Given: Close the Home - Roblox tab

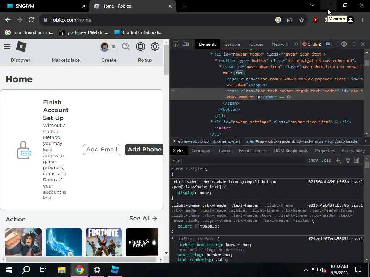Looking at the screenshot, I should click(x=170, y=6).
